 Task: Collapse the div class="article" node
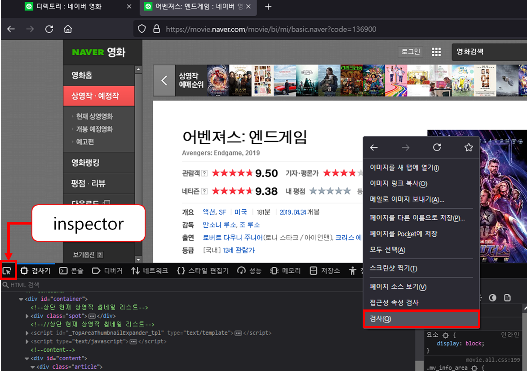[33, 367]
